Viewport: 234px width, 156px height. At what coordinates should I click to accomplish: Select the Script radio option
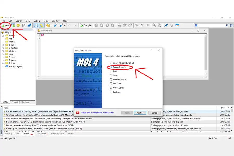pos(111,71)
